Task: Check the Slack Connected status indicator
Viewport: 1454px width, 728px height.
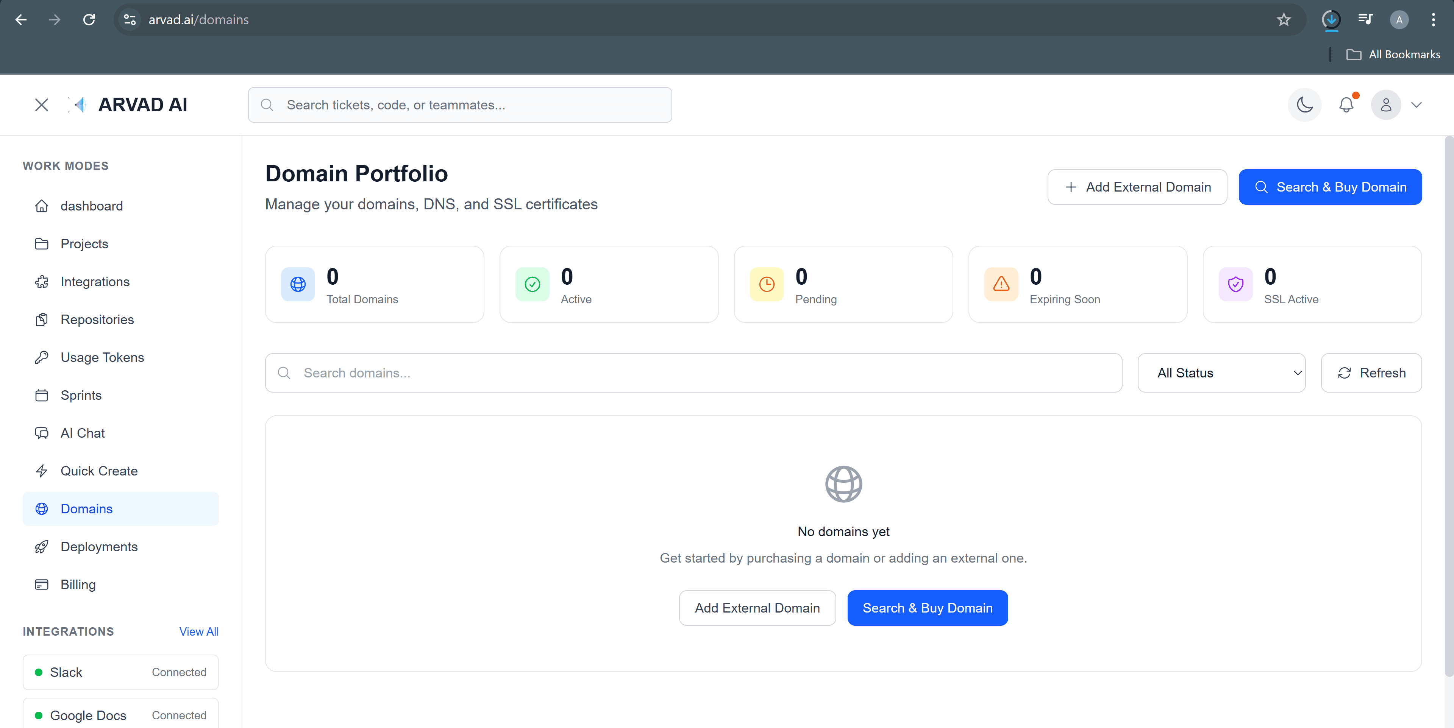Action: (x=38, y=672)
